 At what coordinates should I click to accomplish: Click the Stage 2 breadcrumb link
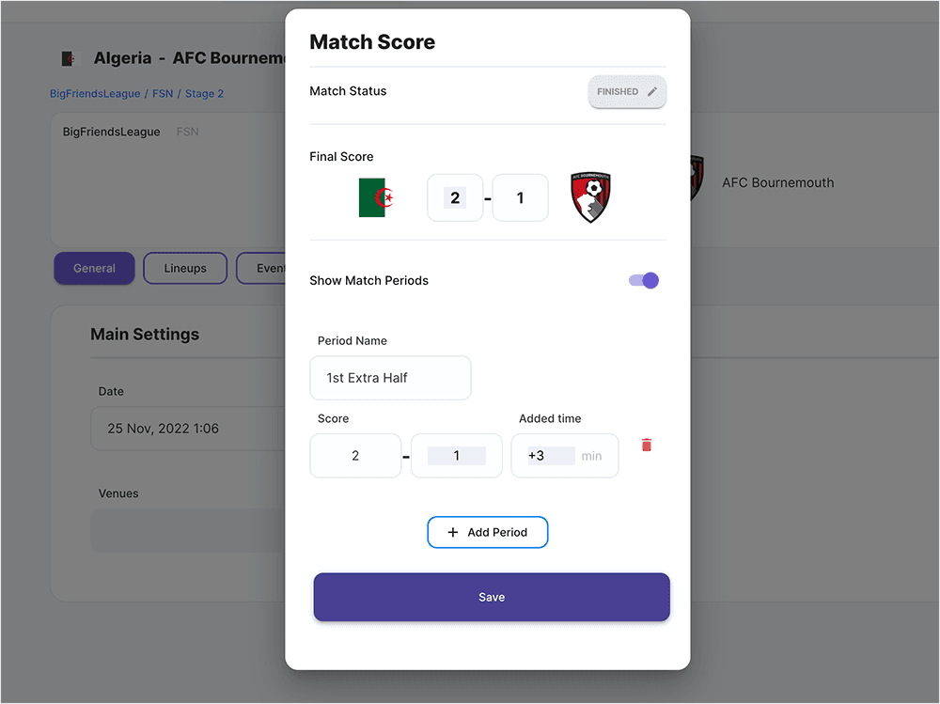coord(204,94)
